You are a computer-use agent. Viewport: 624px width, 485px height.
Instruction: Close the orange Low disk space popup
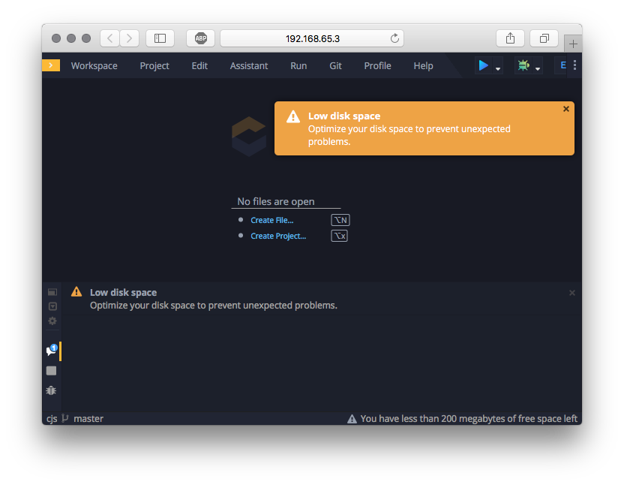(x=566, y=109)
